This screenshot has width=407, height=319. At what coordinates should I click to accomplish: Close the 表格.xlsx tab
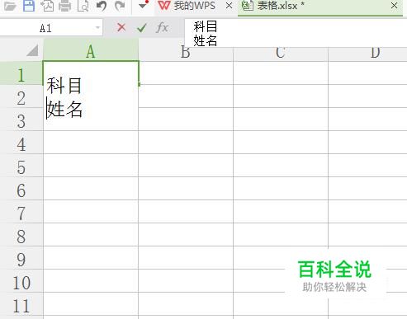[x=395, y=5]
